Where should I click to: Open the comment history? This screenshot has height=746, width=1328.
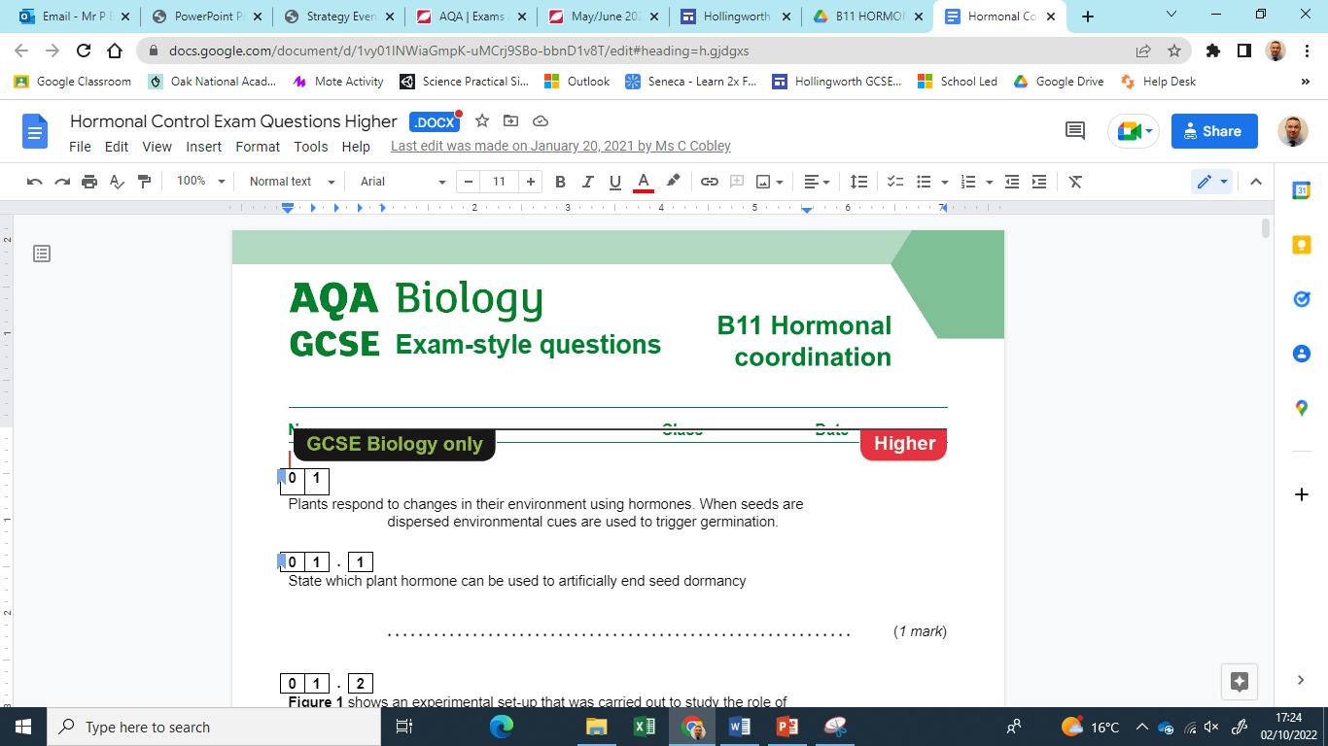[1075, 130]
